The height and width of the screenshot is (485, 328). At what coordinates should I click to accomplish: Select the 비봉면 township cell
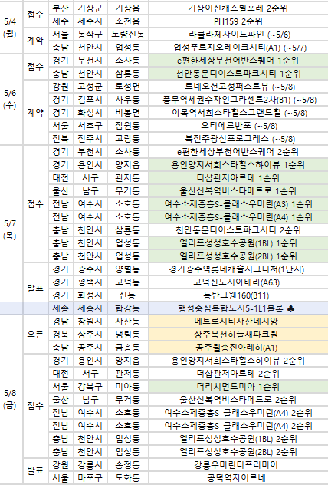click(127, 113)
